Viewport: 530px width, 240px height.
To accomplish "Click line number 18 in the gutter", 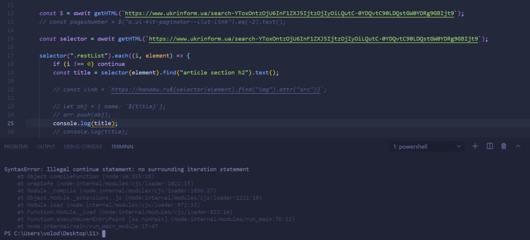I will [10, 64].
